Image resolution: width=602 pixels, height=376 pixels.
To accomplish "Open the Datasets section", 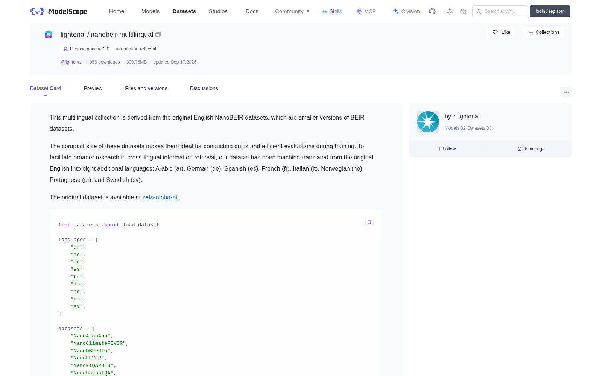I will pyautogui.click(x=184, y=11).
